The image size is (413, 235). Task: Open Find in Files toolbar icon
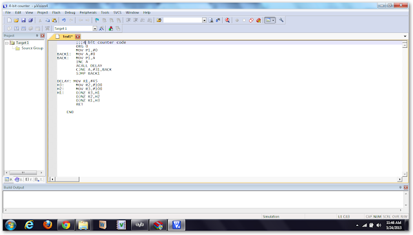point(159,20)
